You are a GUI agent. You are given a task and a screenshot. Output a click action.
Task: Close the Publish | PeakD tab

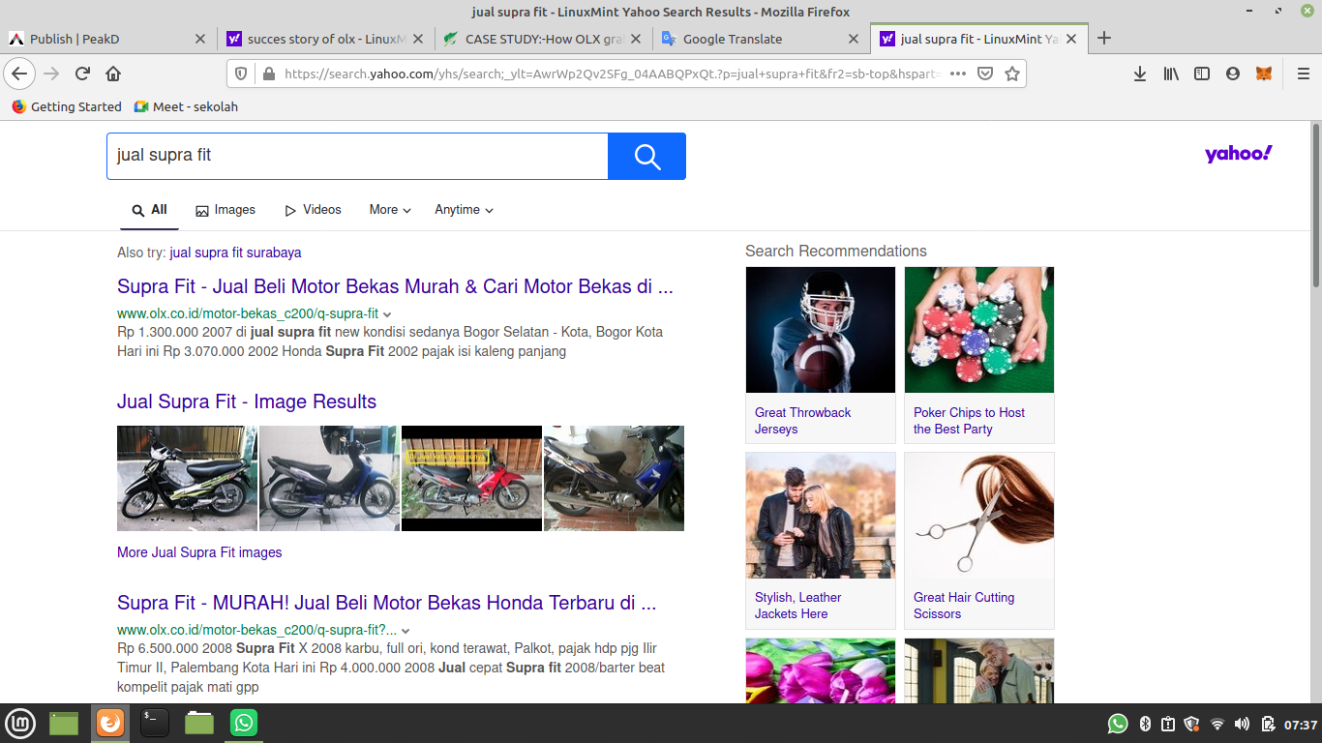200,39
